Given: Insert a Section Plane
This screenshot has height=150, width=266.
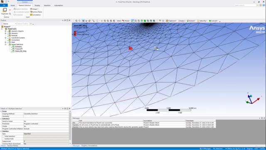Looking at the screenshot, I should coord(36,12).
